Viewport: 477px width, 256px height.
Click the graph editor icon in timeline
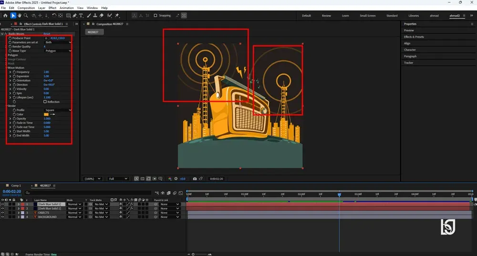181,193
